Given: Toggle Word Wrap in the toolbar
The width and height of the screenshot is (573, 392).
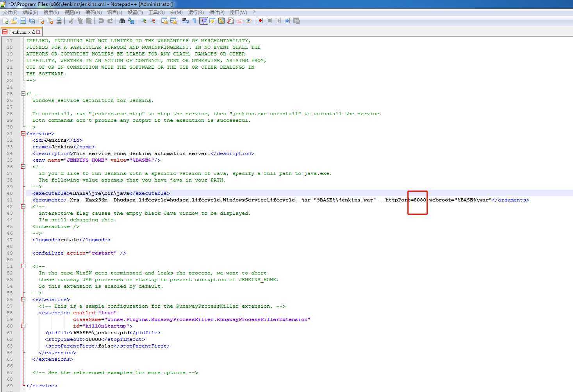Looking at the screenshot, I should [185, 21].
